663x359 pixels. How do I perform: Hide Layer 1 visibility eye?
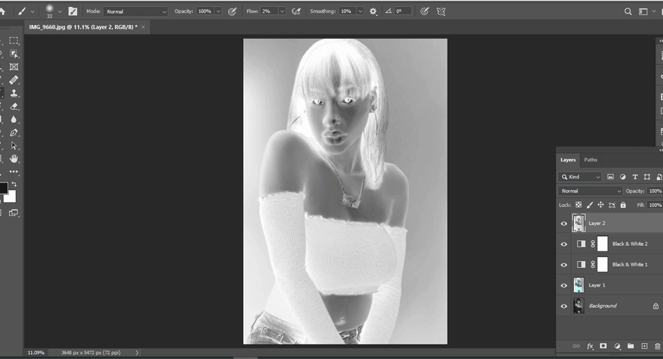(x=564, y=286)
